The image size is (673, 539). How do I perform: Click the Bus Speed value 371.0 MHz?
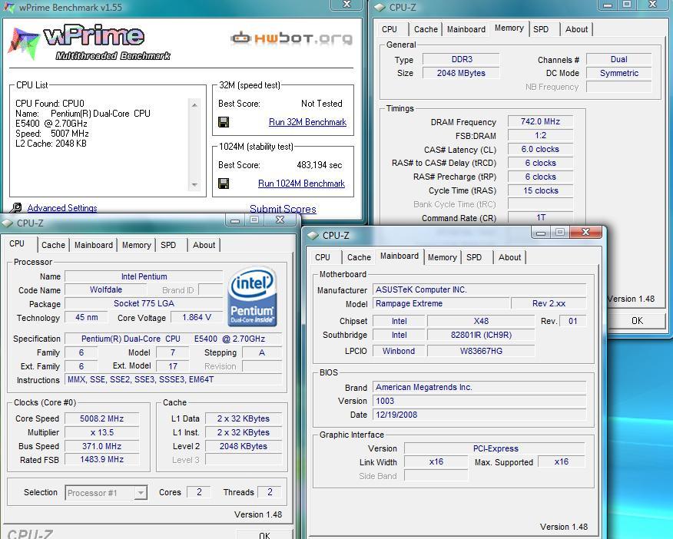101,446
